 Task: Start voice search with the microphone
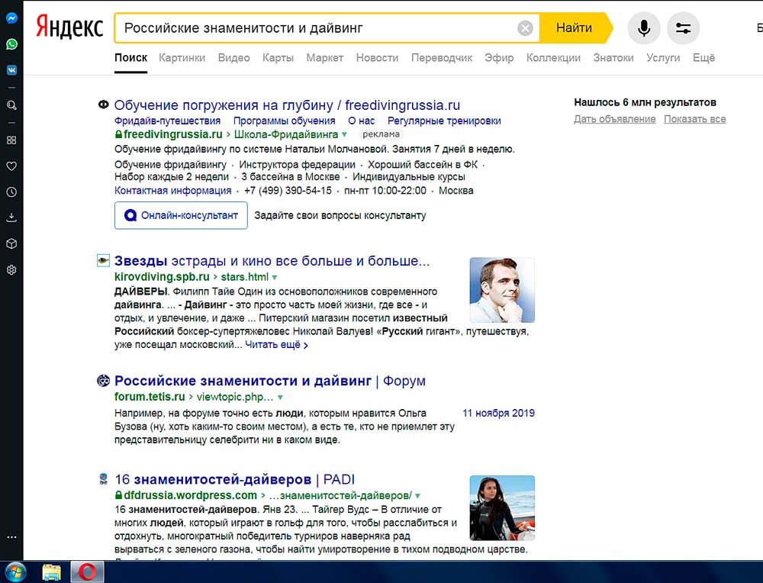coord(644,28)
